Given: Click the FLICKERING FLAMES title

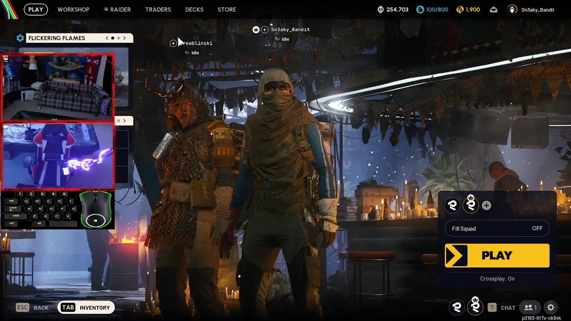Looking at the screenshot, I should 57,38.
